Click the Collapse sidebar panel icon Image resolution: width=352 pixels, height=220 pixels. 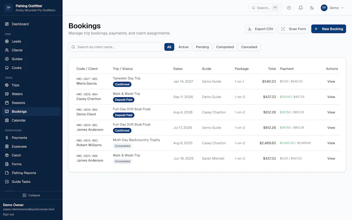coord(25,195)
